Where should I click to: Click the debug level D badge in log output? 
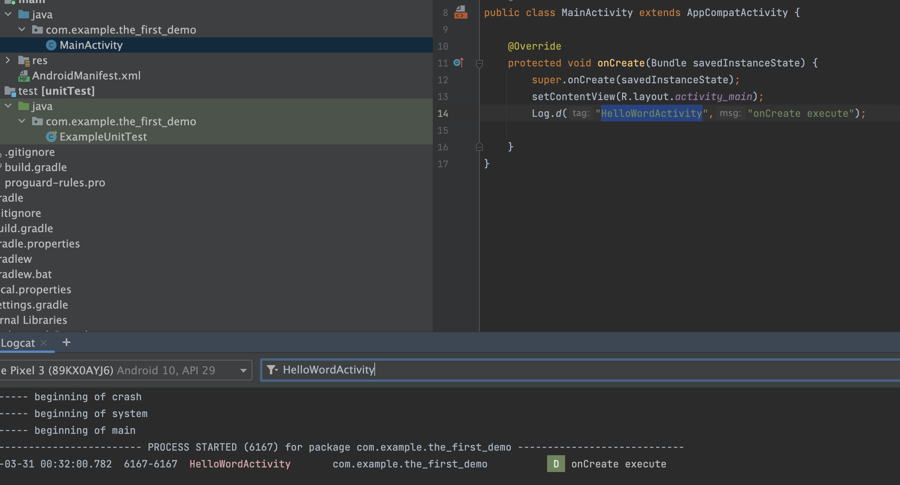[x=556, y=464]
